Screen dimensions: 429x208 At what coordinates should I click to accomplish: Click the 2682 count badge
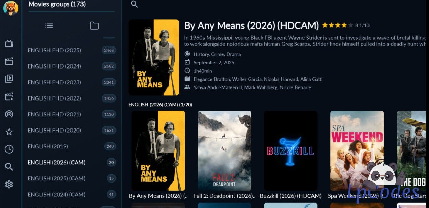pos(109,66)
